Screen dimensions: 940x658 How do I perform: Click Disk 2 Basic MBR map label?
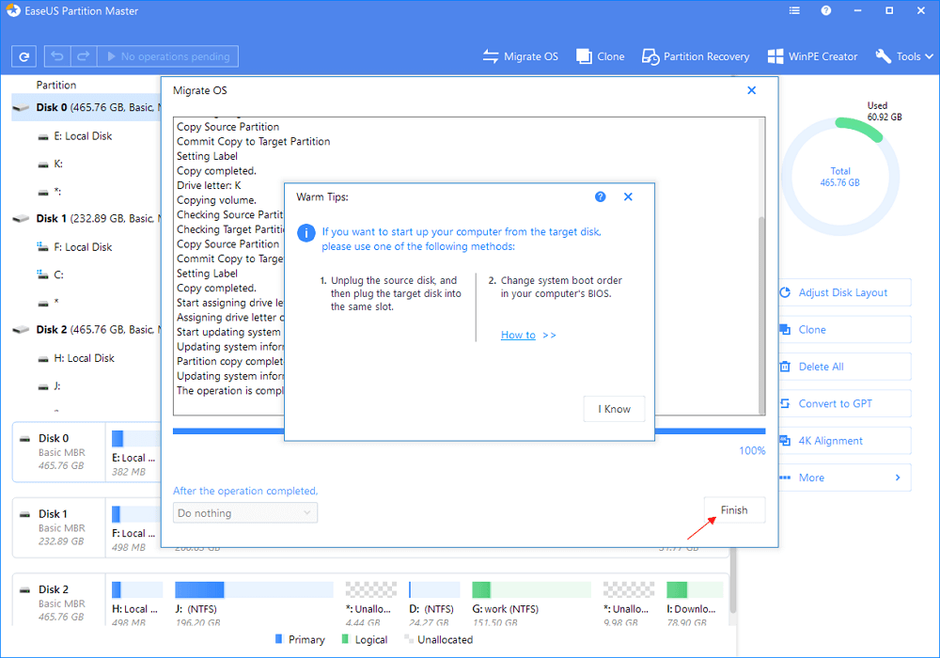59,601
